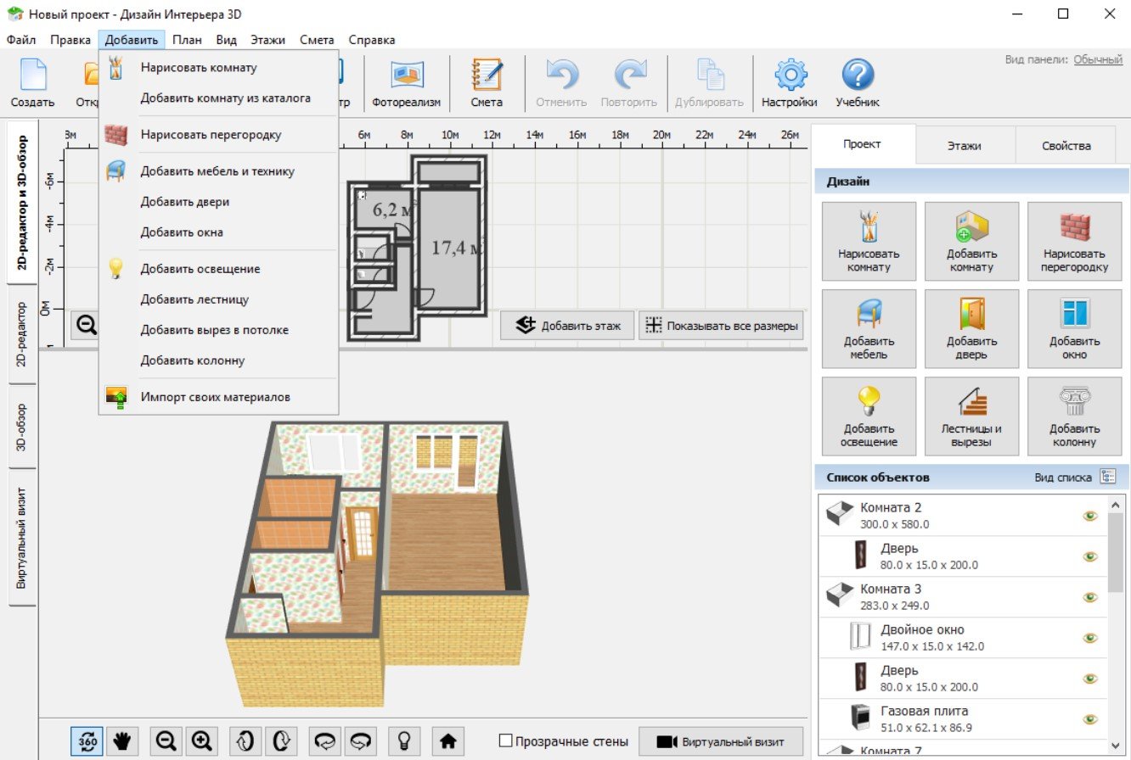Select the hand pan tool
This screenshot has width=1131, height=760.
[122, 740]
